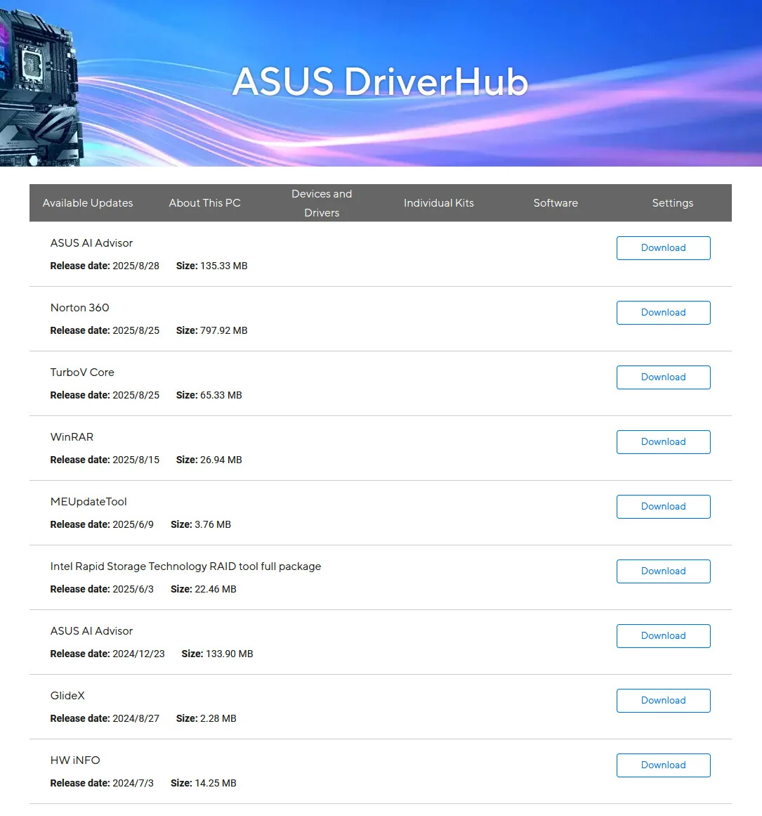Click the WinRAR entry name
Image resolution: width=762 pixels, height=816 pixels.
72,437
